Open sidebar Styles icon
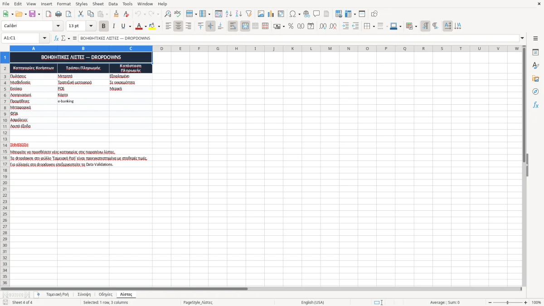544x306 pixels. click(535, 66)
